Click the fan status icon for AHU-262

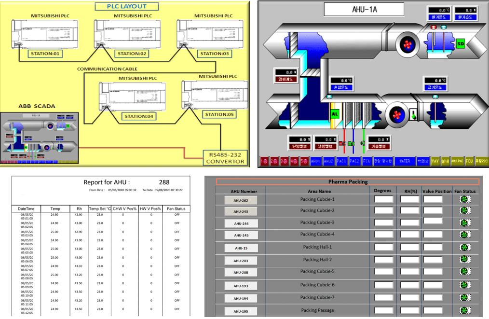point(465,199)
